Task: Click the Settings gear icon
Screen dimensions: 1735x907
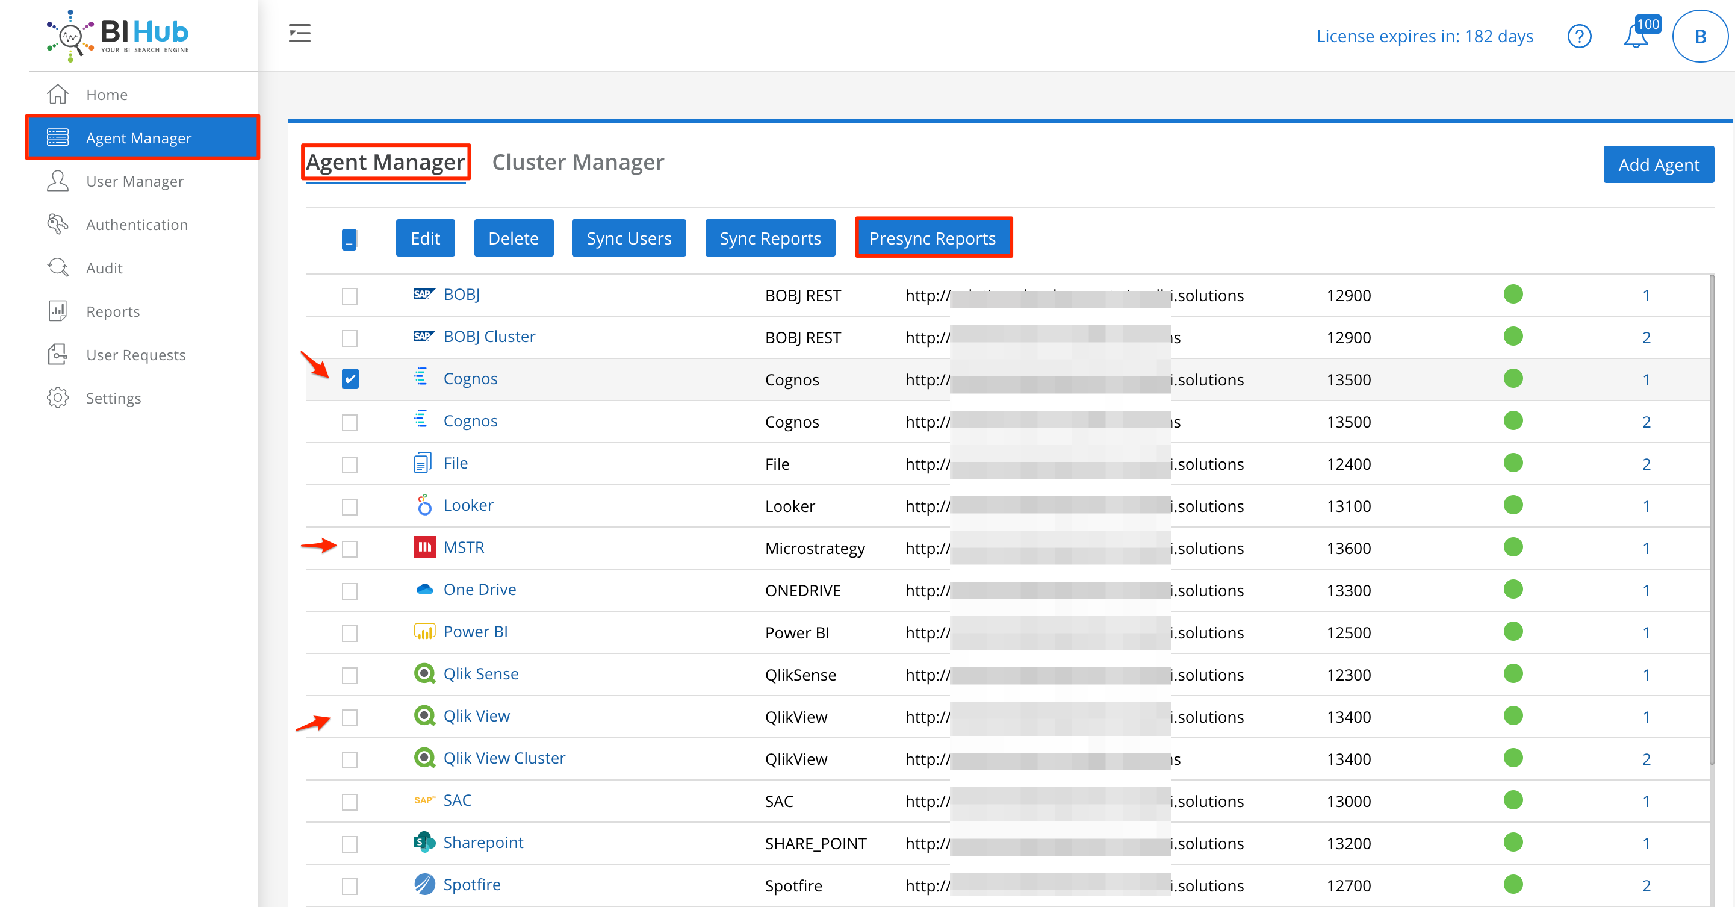Action: [x=58, y=397]
